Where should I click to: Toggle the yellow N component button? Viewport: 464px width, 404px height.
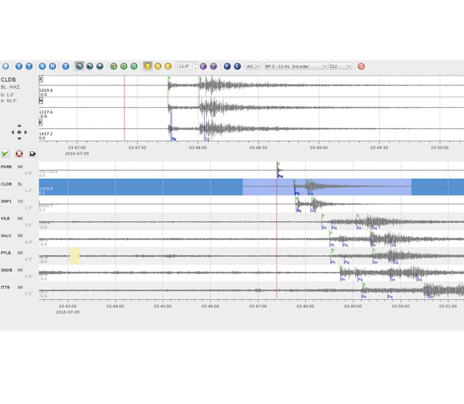point(158,66)
